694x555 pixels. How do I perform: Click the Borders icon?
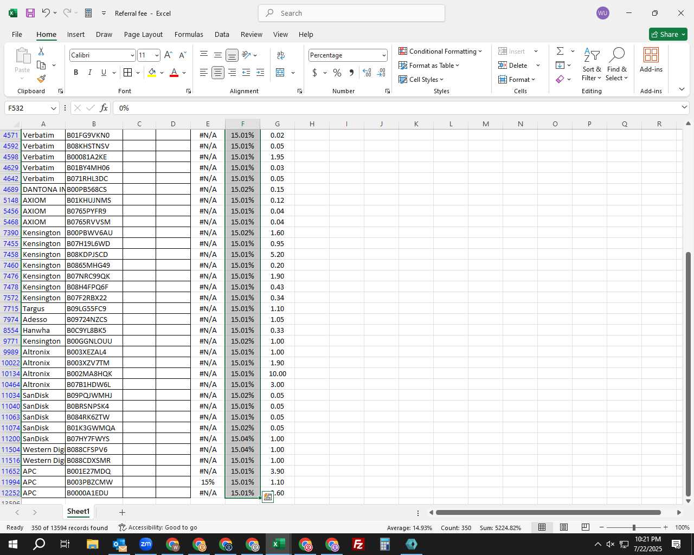pos(127,73)
